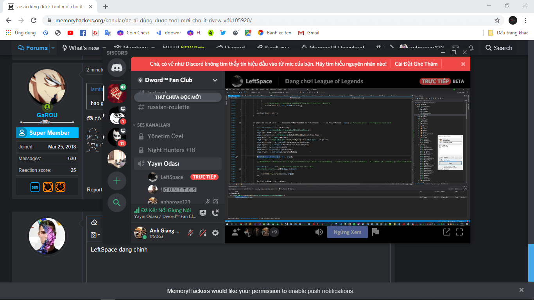This screenshot has width=534, height=300.
Task: Open the Dấu trang khác bookmarks folder
Action: 508,33
